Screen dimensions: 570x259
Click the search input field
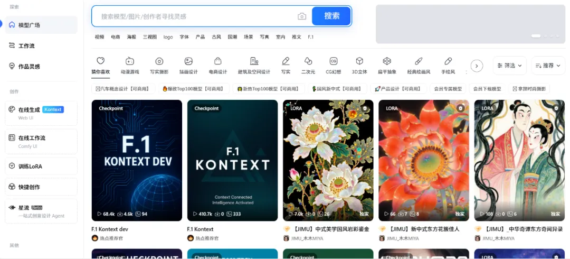tap(196, 16)
